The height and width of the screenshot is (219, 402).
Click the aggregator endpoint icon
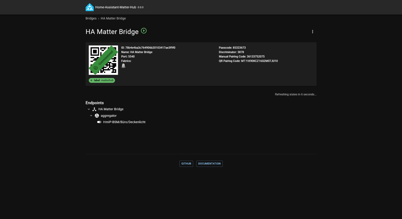coord(97,116)
